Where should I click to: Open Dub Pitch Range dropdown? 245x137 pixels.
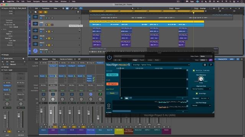coord(201,105)
